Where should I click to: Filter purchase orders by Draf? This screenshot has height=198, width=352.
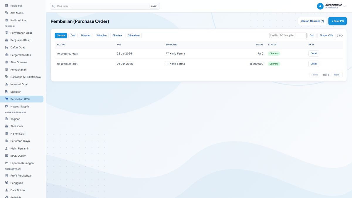point(73,35)
